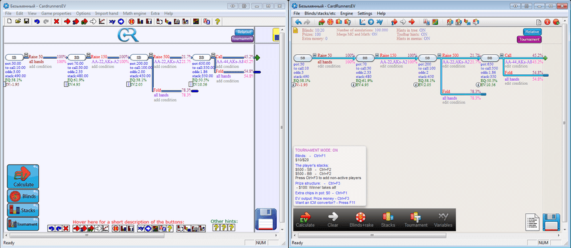Screen dimensions: 571x248
Task: Collapse Raise 500 node in right window
Action: coord(439,55)
